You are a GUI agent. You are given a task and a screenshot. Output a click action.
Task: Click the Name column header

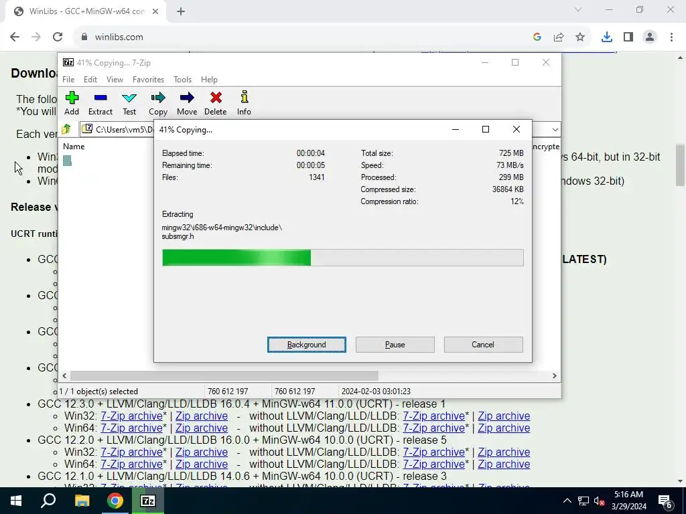point(74,147)
